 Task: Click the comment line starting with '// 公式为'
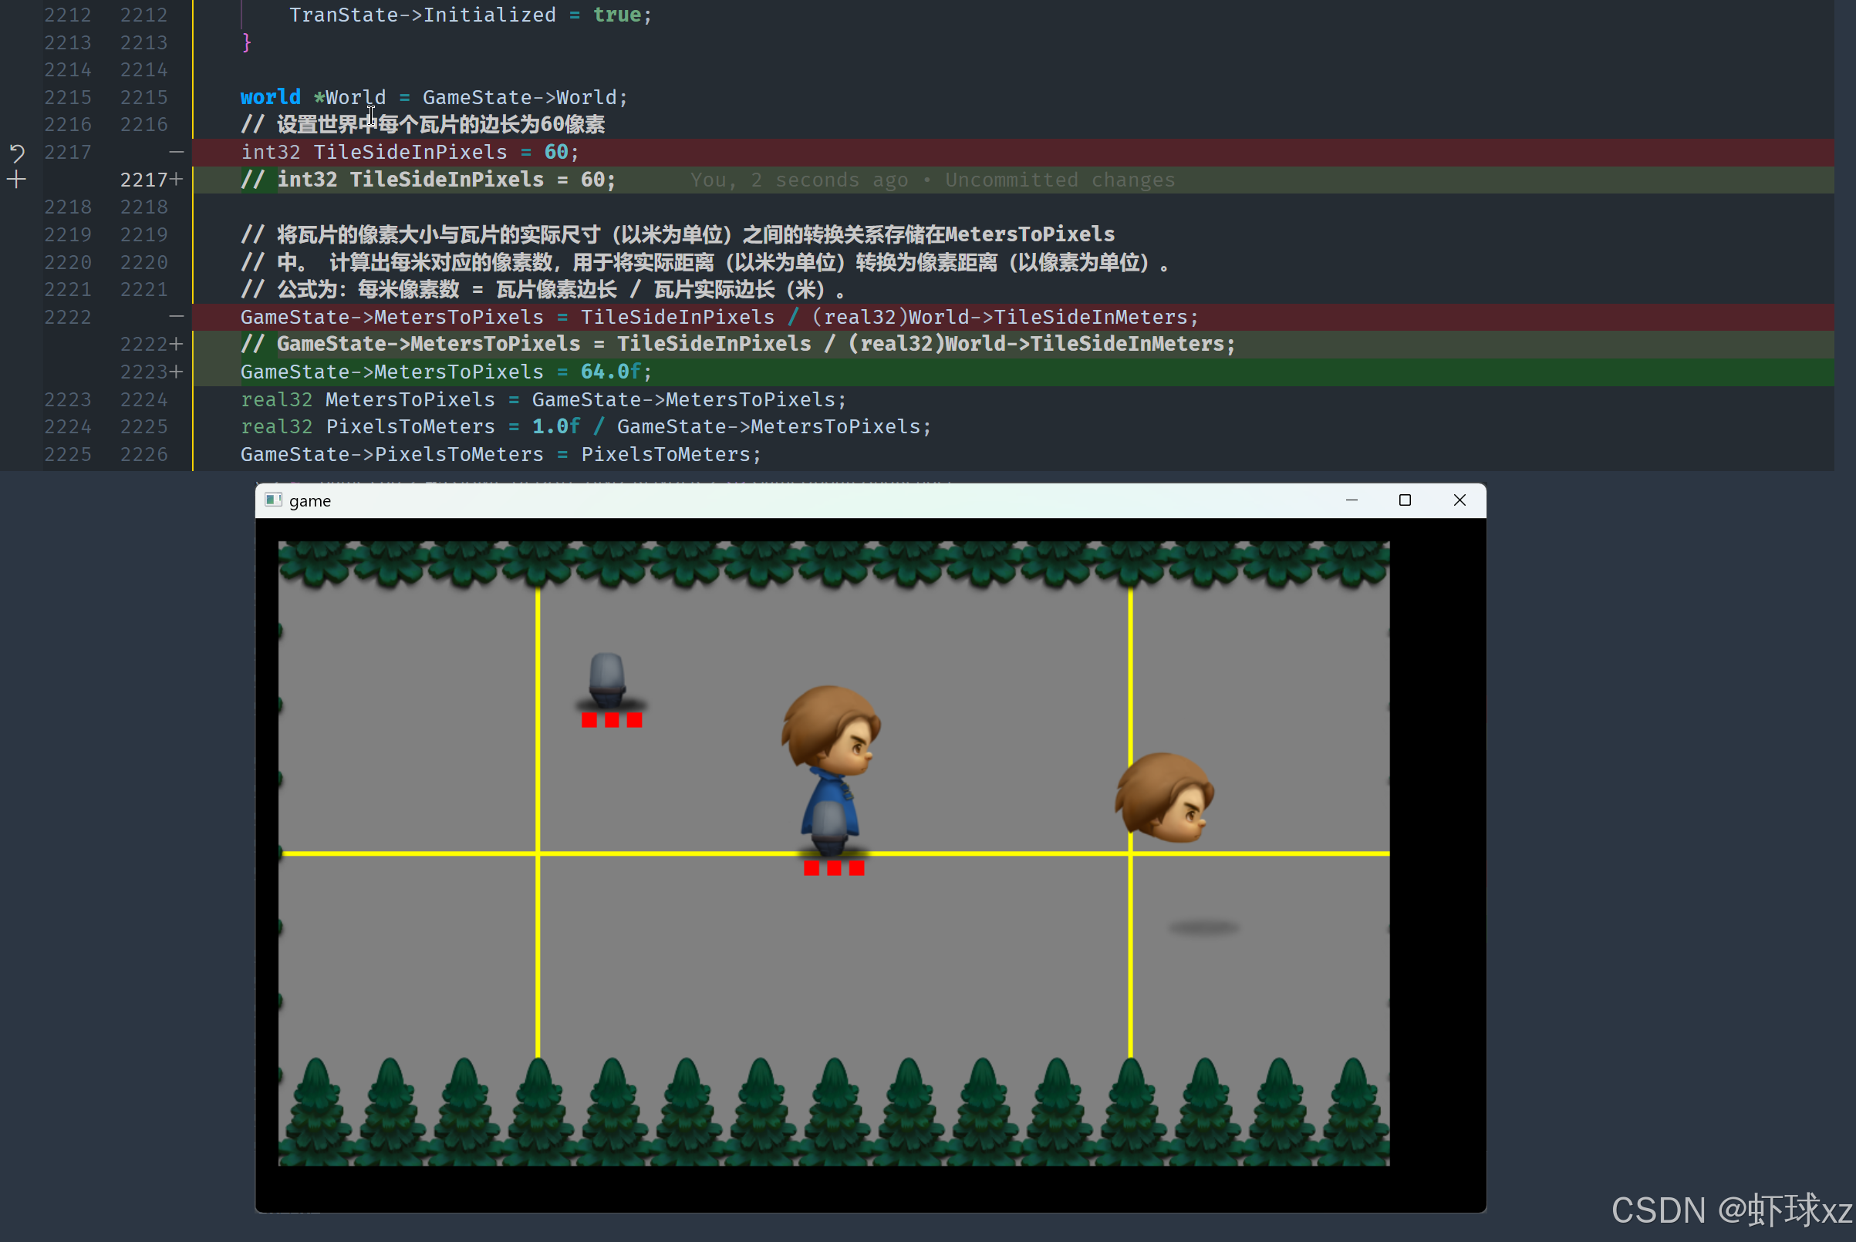tap(544, 289)
